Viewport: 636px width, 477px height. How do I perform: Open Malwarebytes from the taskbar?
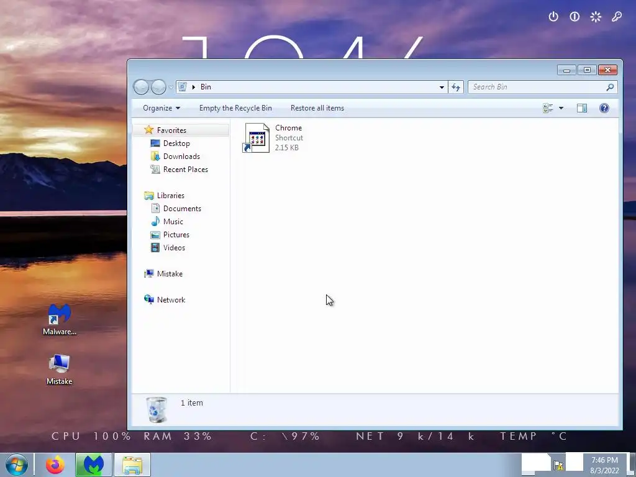(93, 465)
